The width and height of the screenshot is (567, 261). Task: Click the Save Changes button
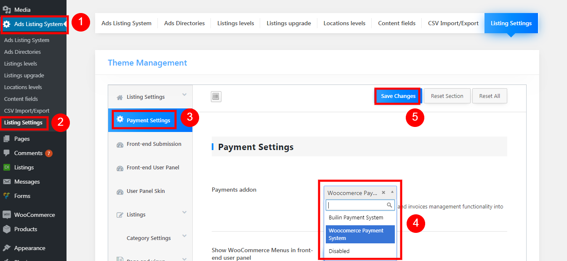398,96
